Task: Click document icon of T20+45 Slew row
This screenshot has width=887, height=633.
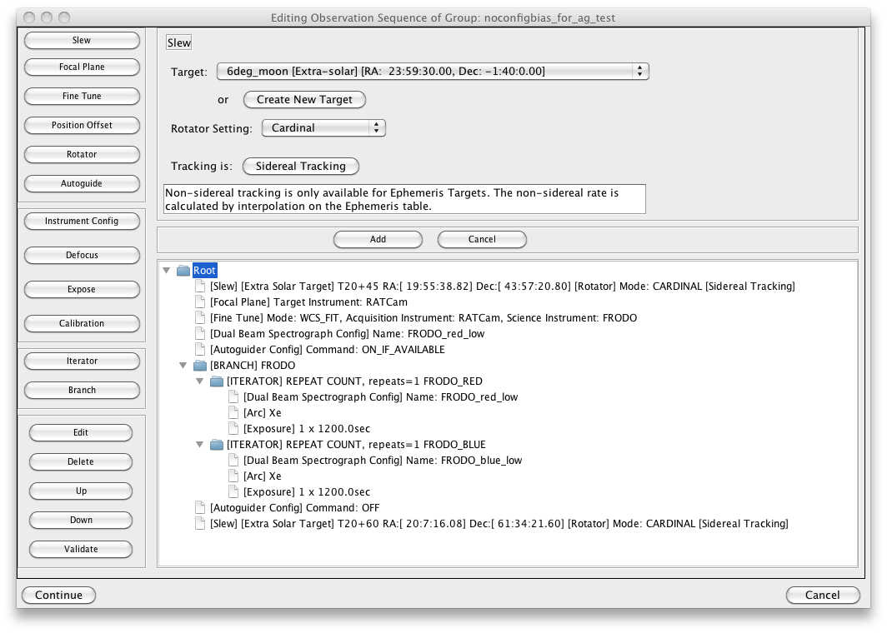Action: point(200,286)
